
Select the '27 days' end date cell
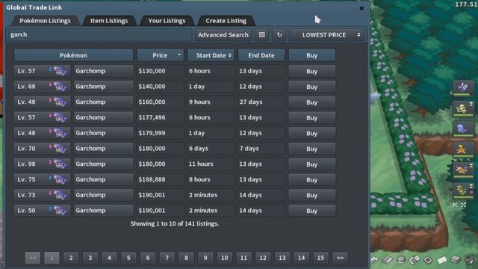(261, 102)
